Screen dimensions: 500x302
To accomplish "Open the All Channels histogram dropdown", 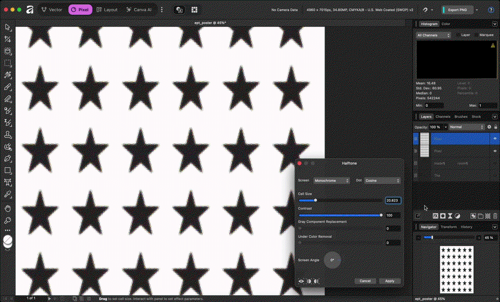I will click(433, 35).
